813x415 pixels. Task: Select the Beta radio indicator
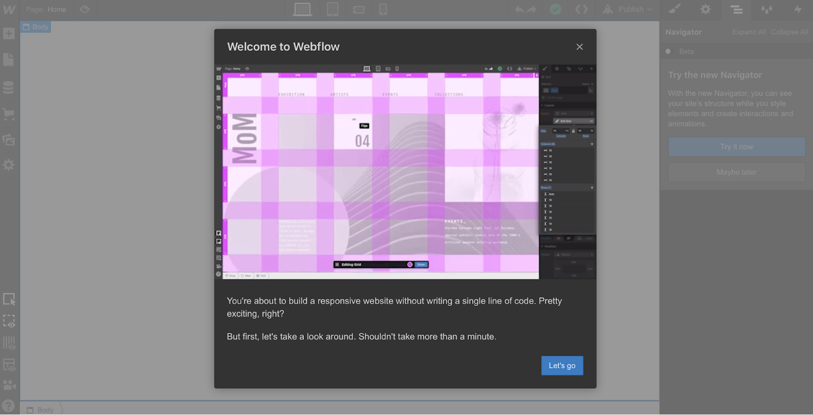[668, 51]
